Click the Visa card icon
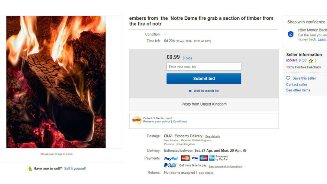The image size is (327, 184). (x=194, y=158)
